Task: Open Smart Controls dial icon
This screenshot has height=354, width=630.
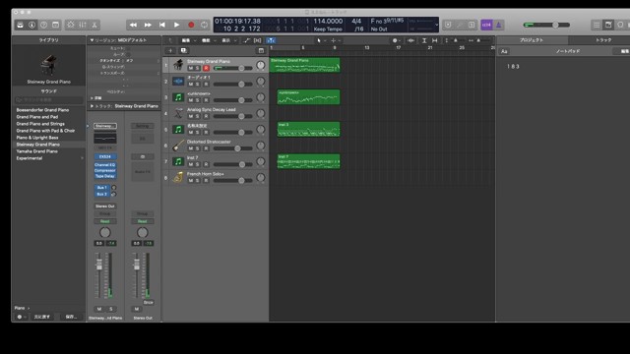Action: [71, 25]
